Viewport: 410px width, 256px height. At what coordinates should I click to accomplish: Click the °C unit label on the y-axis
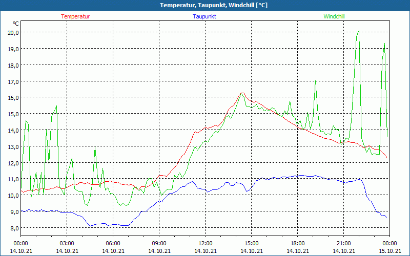point(16,24)
